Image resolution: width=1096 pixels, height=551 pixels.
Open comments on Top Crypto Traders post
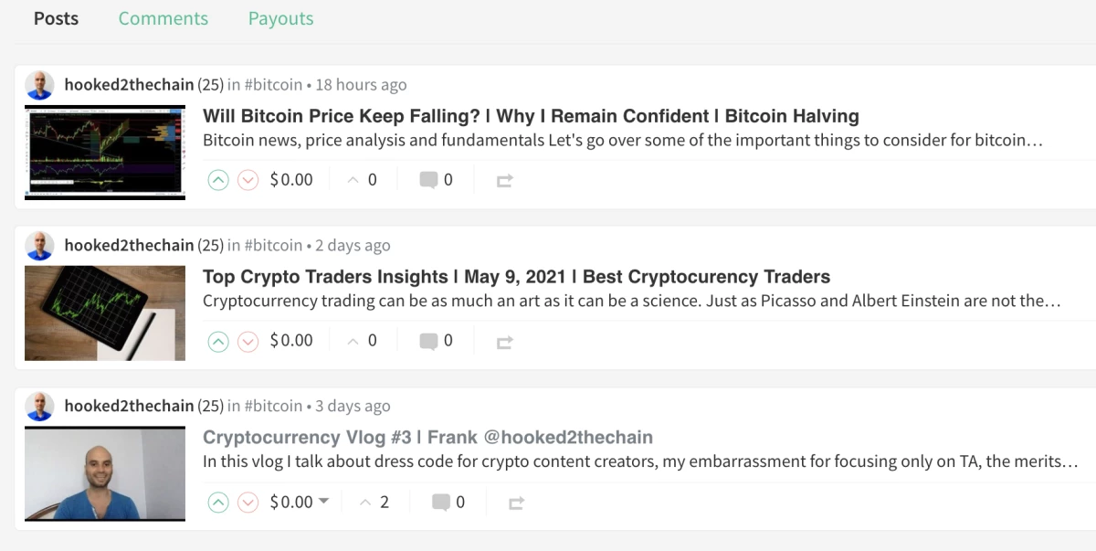pos(436,341)
